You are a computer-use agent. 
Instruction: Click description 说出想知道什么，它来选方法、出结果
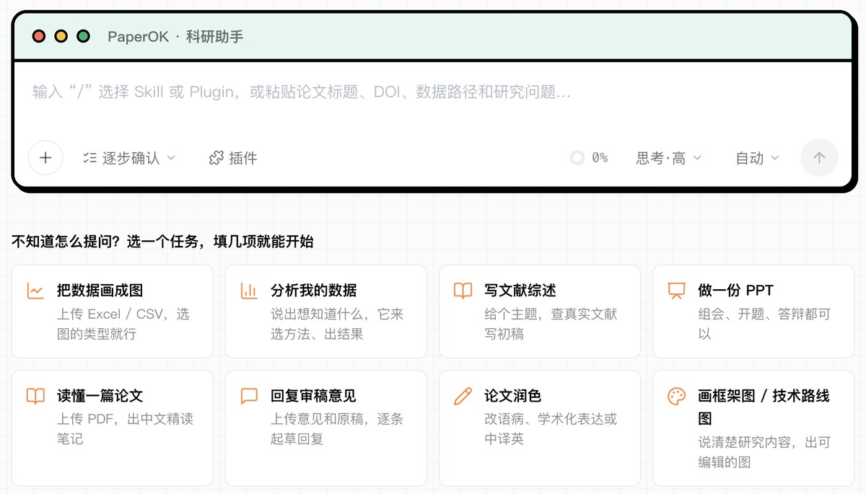pos(337,324)
